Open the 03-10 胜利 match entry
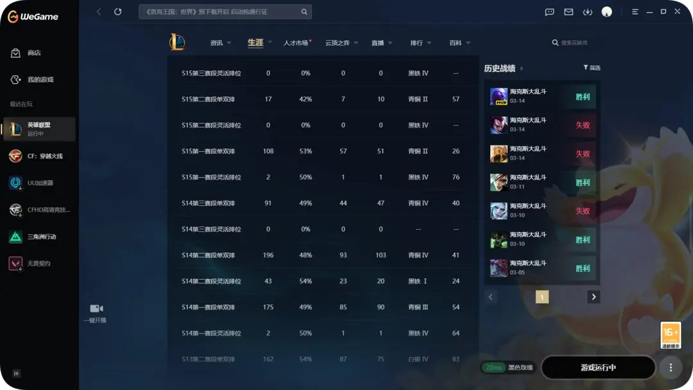 pyautogui.click(x=542, y=240)
